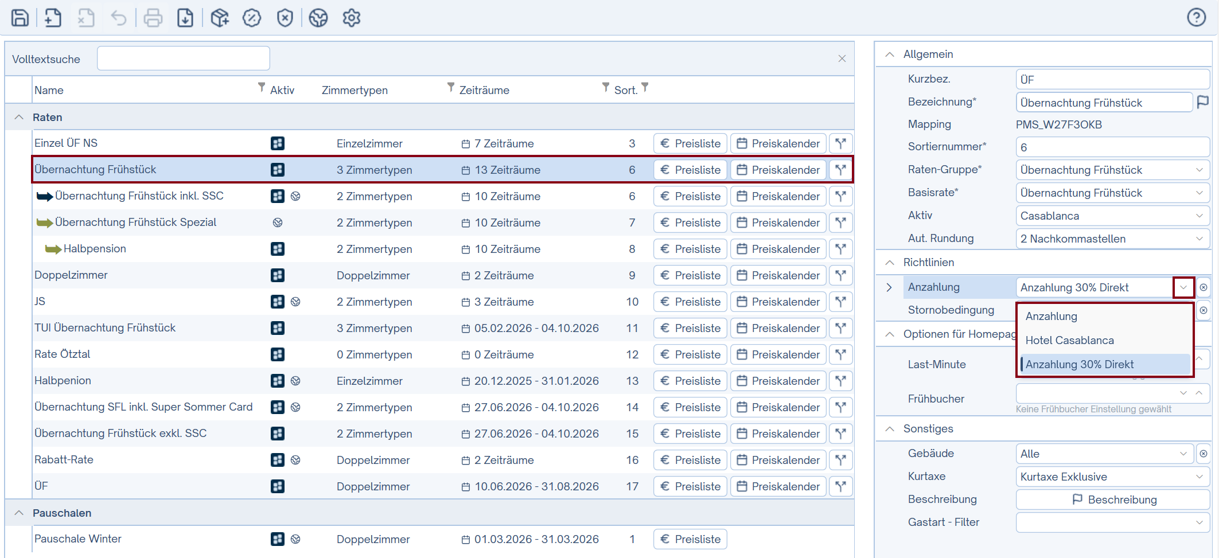
Task: Click the filter icon for the Name column
Action: pyautogui.click(x=262, y=87)
